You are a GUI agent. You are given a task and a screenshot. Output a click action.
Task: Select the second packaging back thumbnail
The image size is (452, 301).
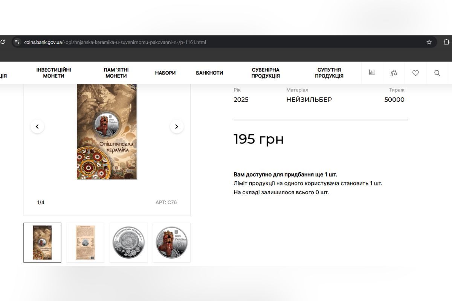click(86, 243)
